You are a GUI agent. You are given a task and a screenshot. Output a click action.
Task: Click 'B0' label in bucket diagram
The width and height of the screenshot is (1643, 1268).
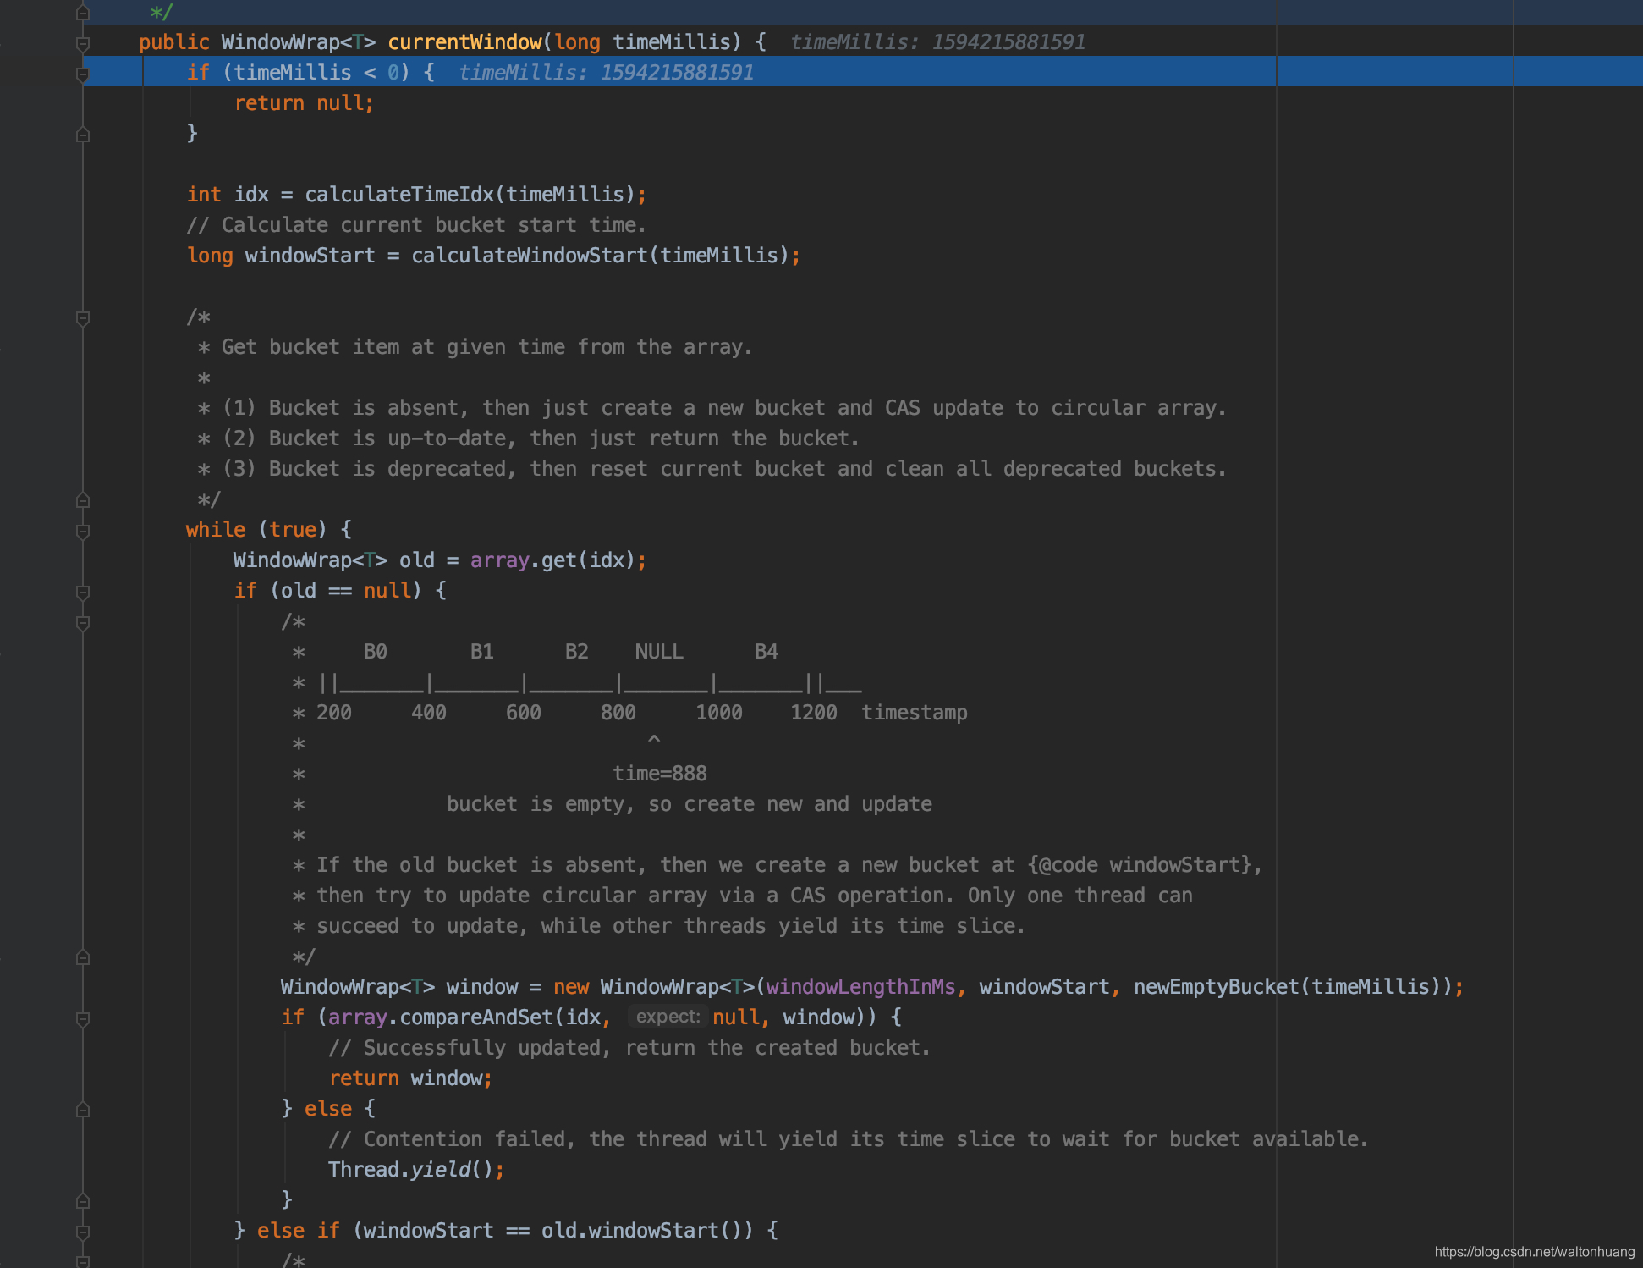point(375,652)
